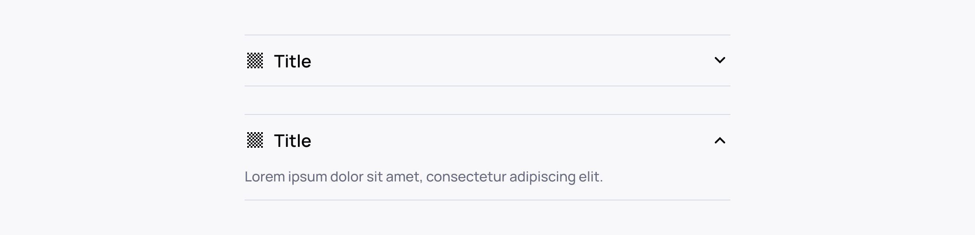This screenshot has width=975, height=235.
Task: Click the Lorem ipsum dolor sit amet paragraph
Action: point(424,177)
